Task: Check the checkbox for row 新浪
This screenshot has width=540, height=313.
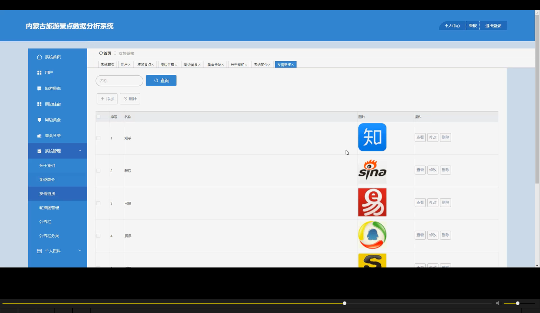Action: pyautogui.click(x=98, y=171)
